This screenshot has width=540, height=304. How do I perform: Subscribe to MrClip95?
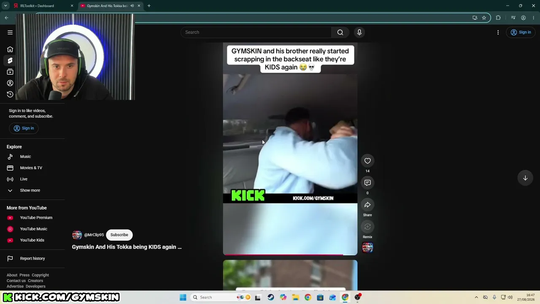click(119, 235)
